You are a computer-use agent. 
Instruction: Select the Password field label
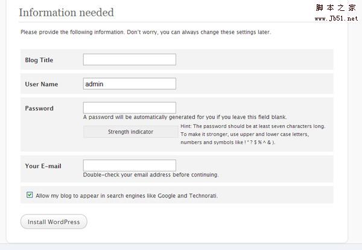(39, 109)
